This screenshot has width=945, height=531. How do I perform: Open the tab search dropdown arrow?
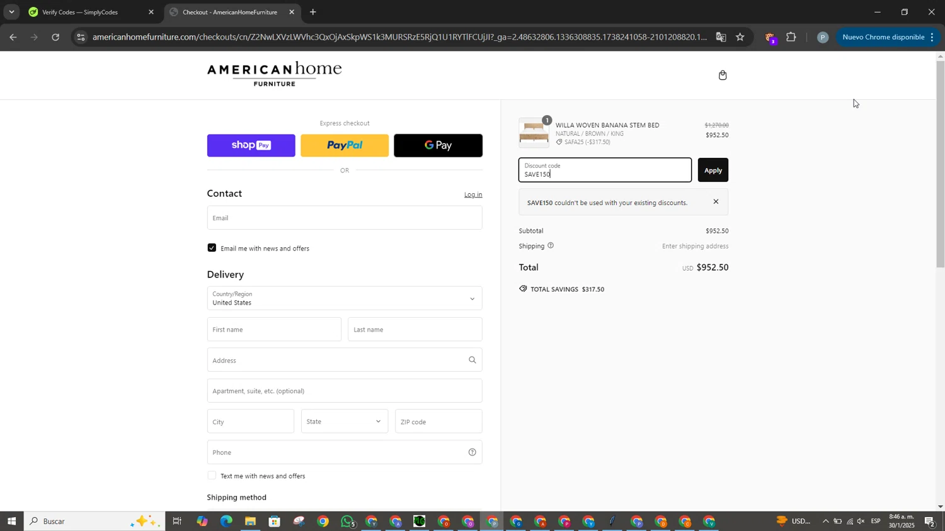11,12
